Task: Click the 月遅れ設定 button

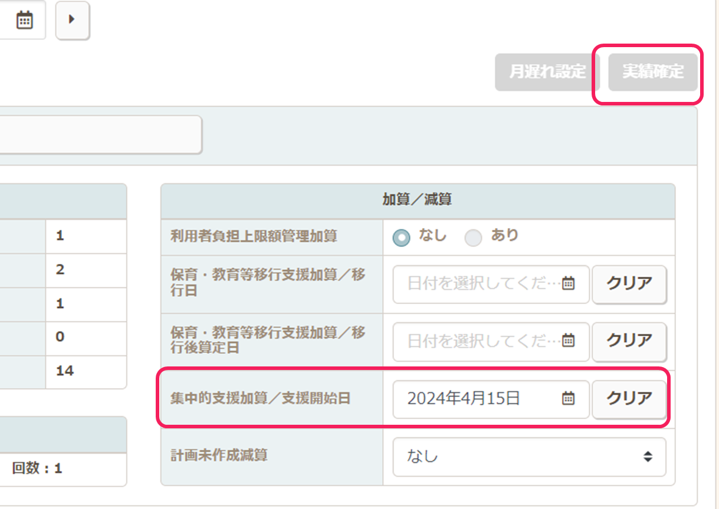Action: 547,72
